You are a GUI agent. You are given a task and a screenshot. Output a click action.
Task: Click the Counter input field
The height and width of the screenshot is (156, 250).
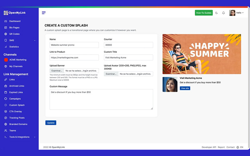tap(128, 45)
